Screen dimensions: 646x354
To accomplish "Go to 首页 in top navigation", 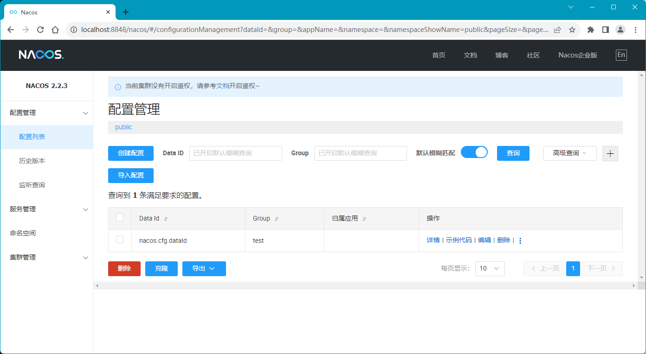I will pyautogui.click(x=439, y=55).
